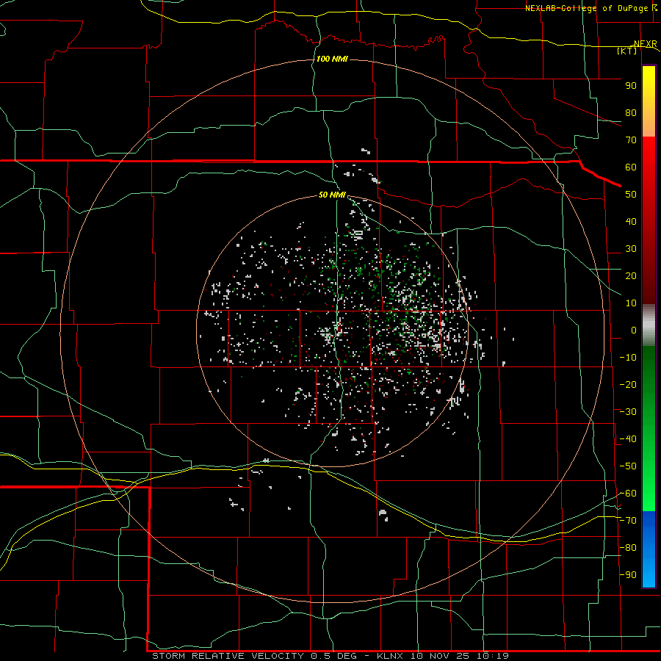Click "0.5 DEG" elevation in the caption
Viewport: 661px width, 661px height.
pos(334,656)
